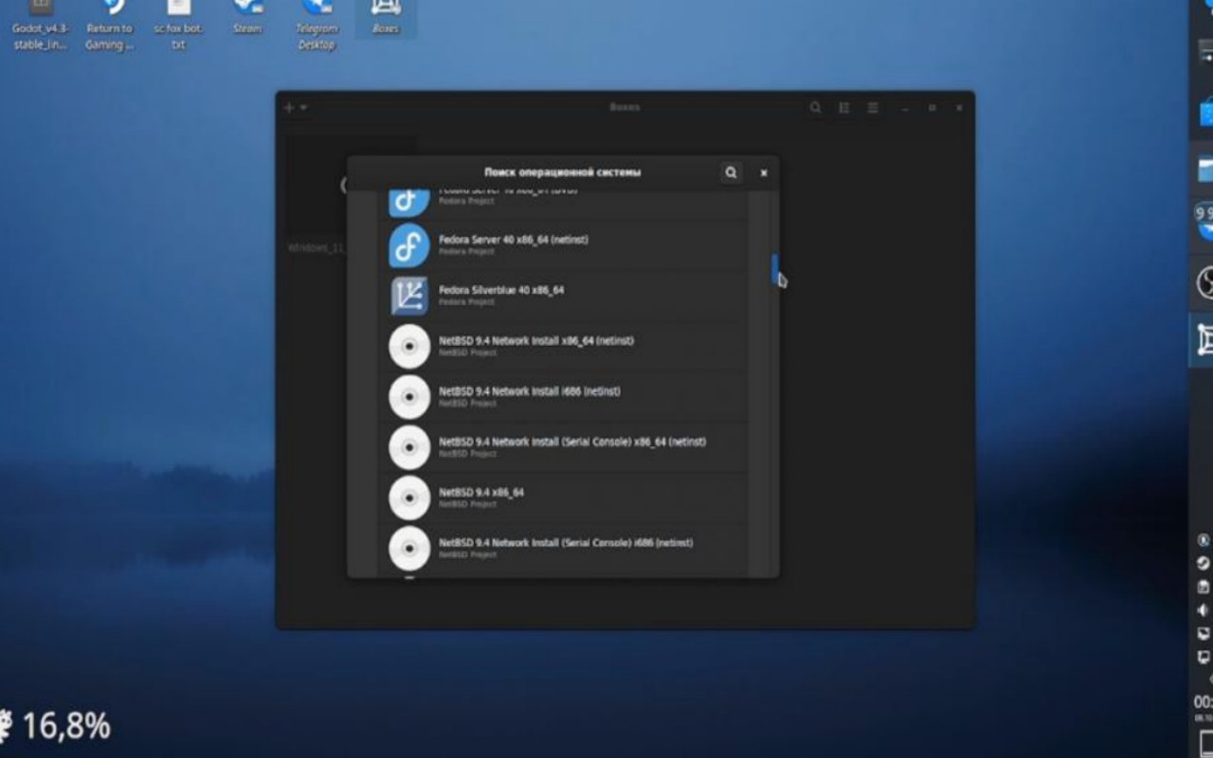Close the OS search dialog
The width and height of the screenshot is (1213, 758).
pyautogui.click(x=764, y=172)
